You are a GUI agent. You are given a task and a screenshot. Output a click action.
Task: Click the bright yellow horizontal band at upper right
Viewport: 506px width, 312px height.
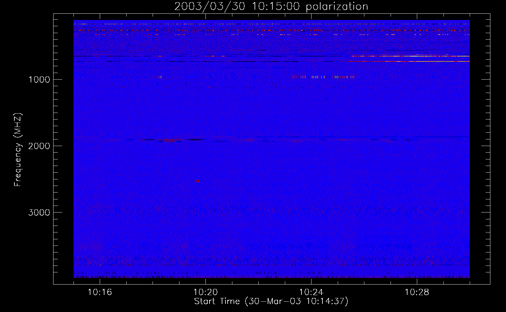pyautogui.click(x=410, y=56)
